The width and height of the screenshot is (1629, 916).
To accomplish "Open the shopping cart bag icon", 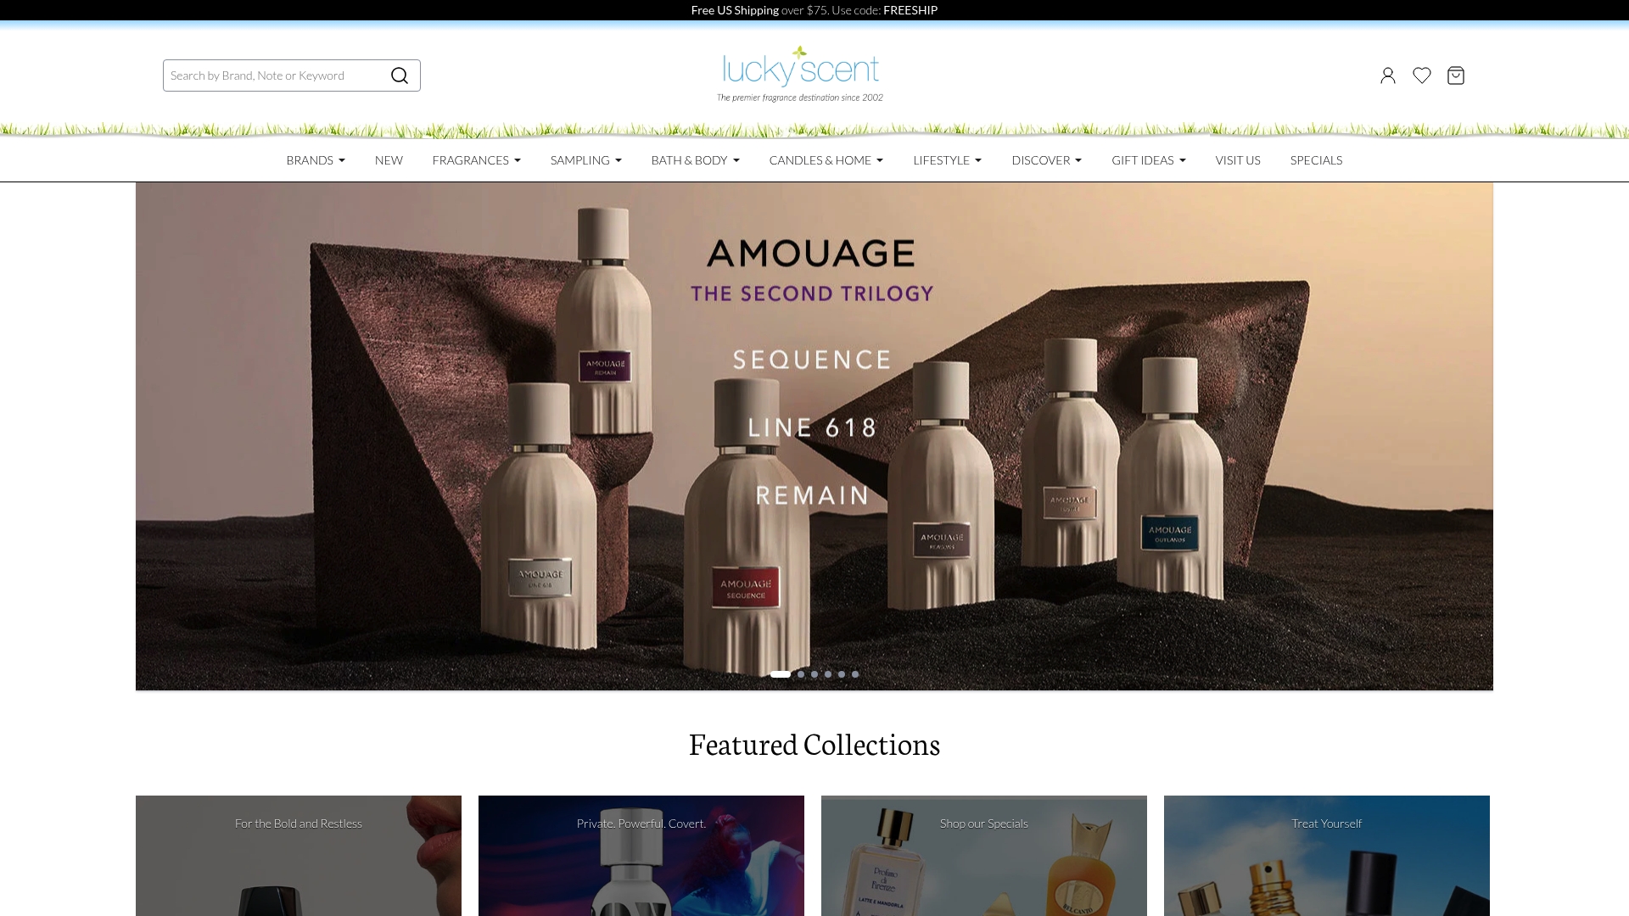I will point(1455,75).
